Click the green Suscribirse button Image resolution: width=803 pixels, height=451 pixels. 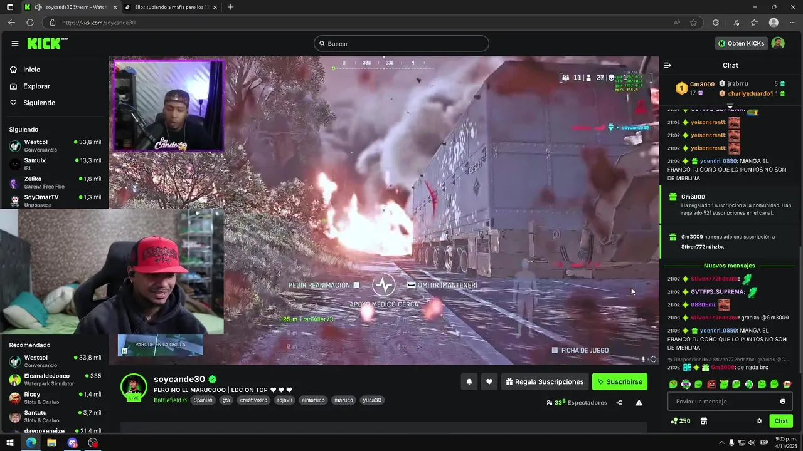click(x=619, y=381)
